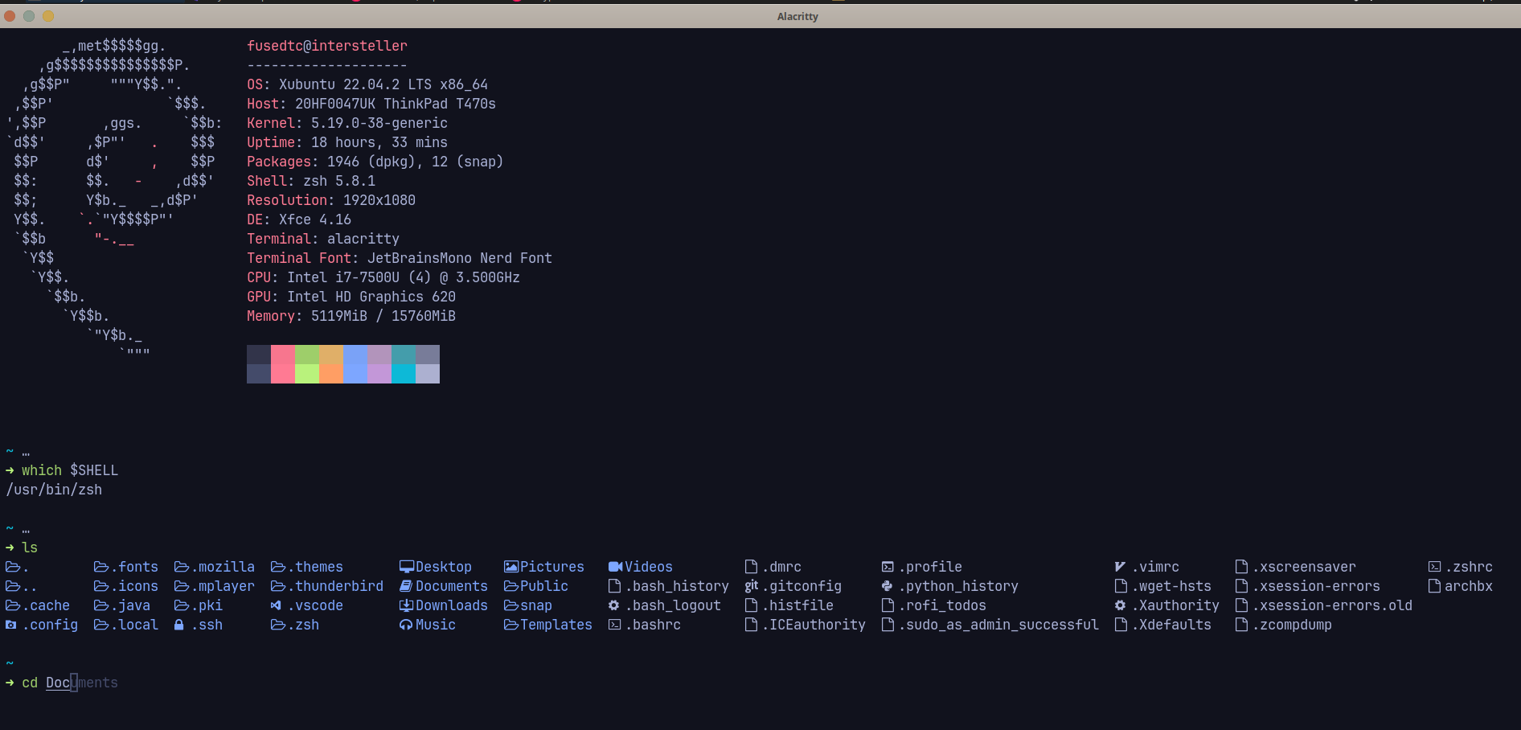1521x730 pixels.
Task: Click the .xsession-errors.old file name
Action: coord(1332,605)
